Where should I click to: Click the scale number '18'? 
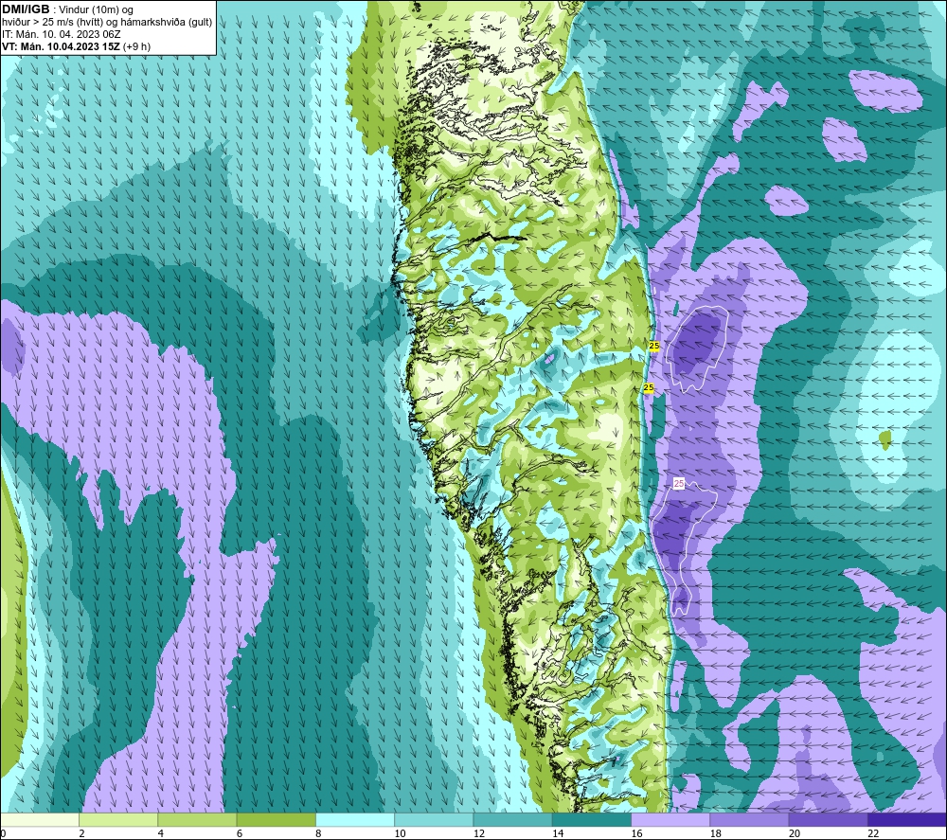tap(716, 833)
